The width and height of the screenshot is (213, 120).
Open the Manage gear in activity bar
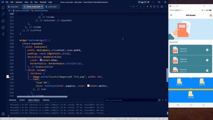(x=3, y=114)
